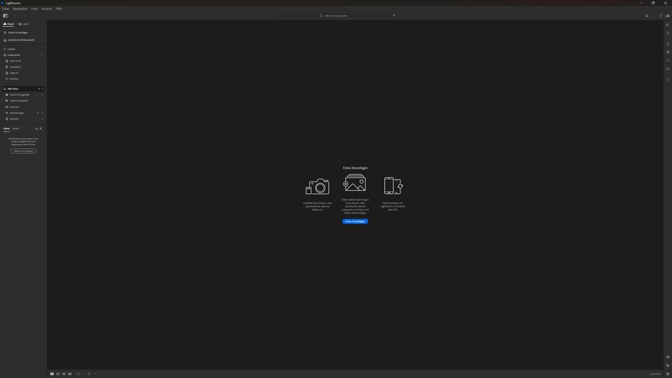Open Remixes in Community

[x=14, y=79]
